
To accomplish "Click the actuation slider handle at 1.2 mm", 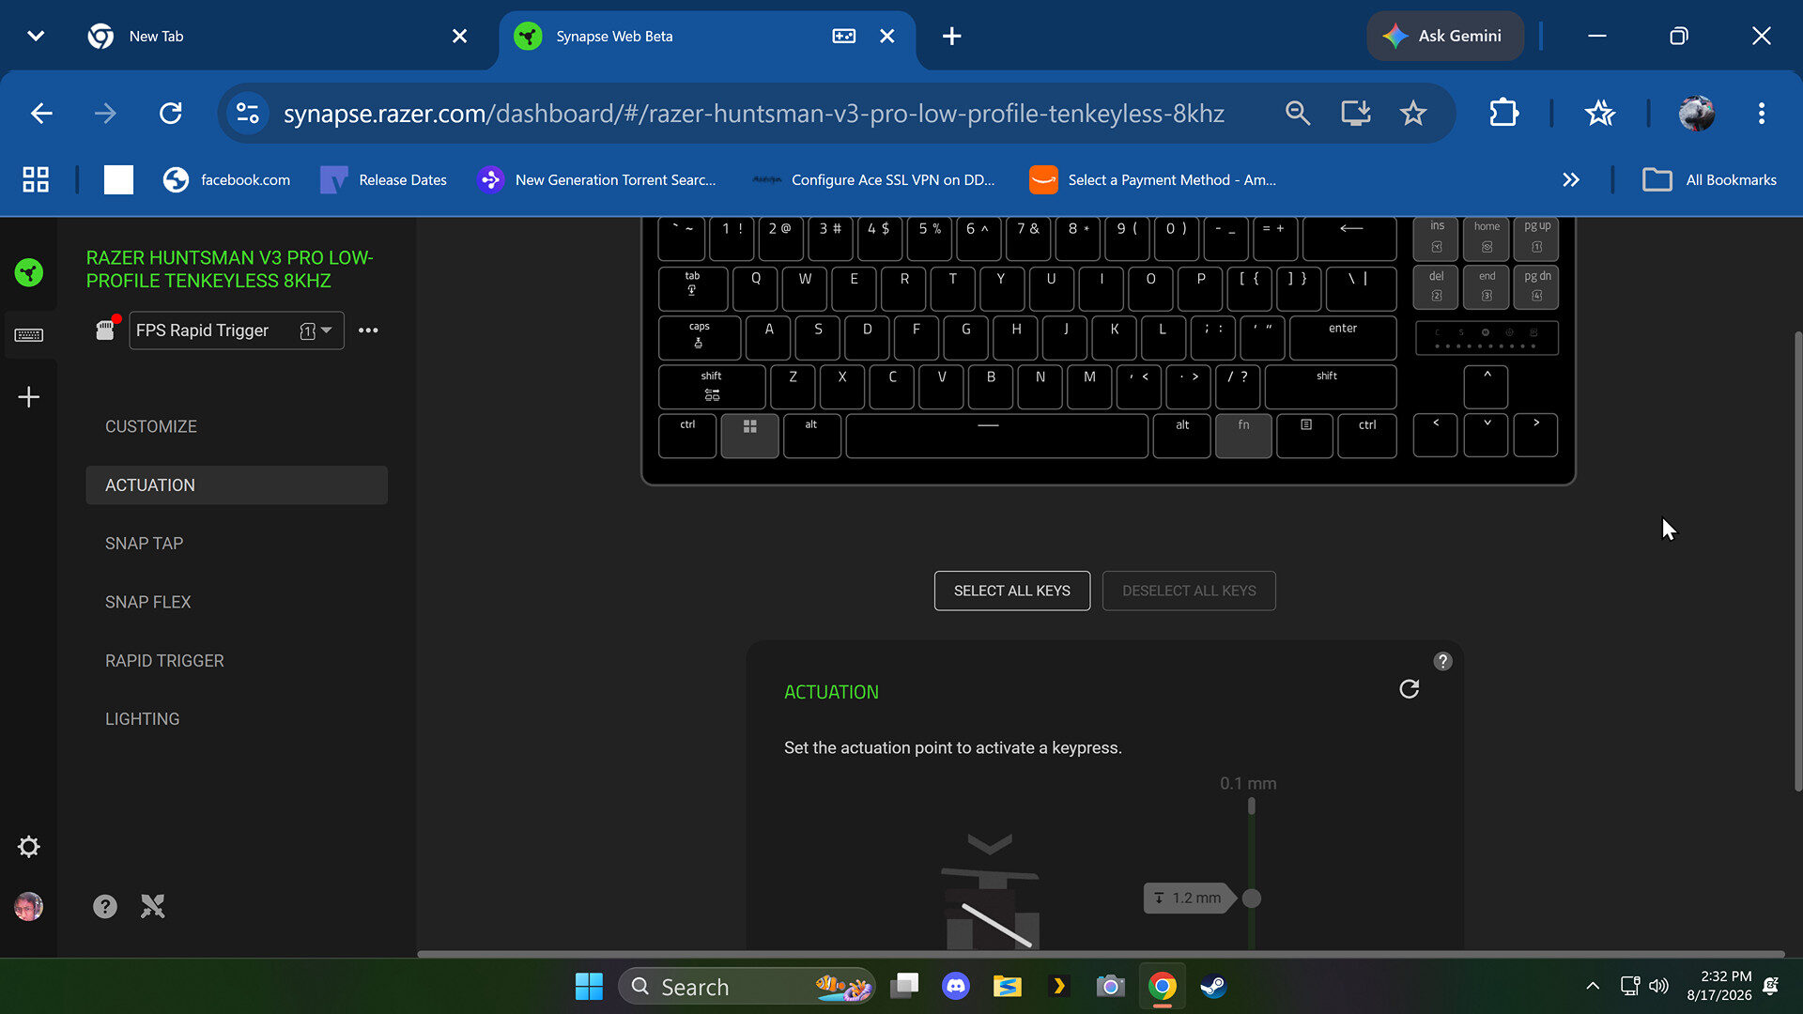I will [x=1252, y=899].
